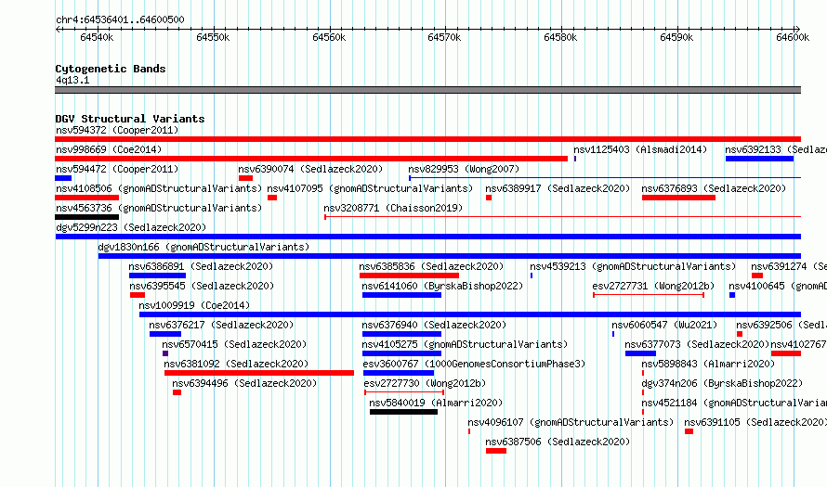Click nsv6394496 red feature
Screen dimensions: 827x487
[177, 392]
